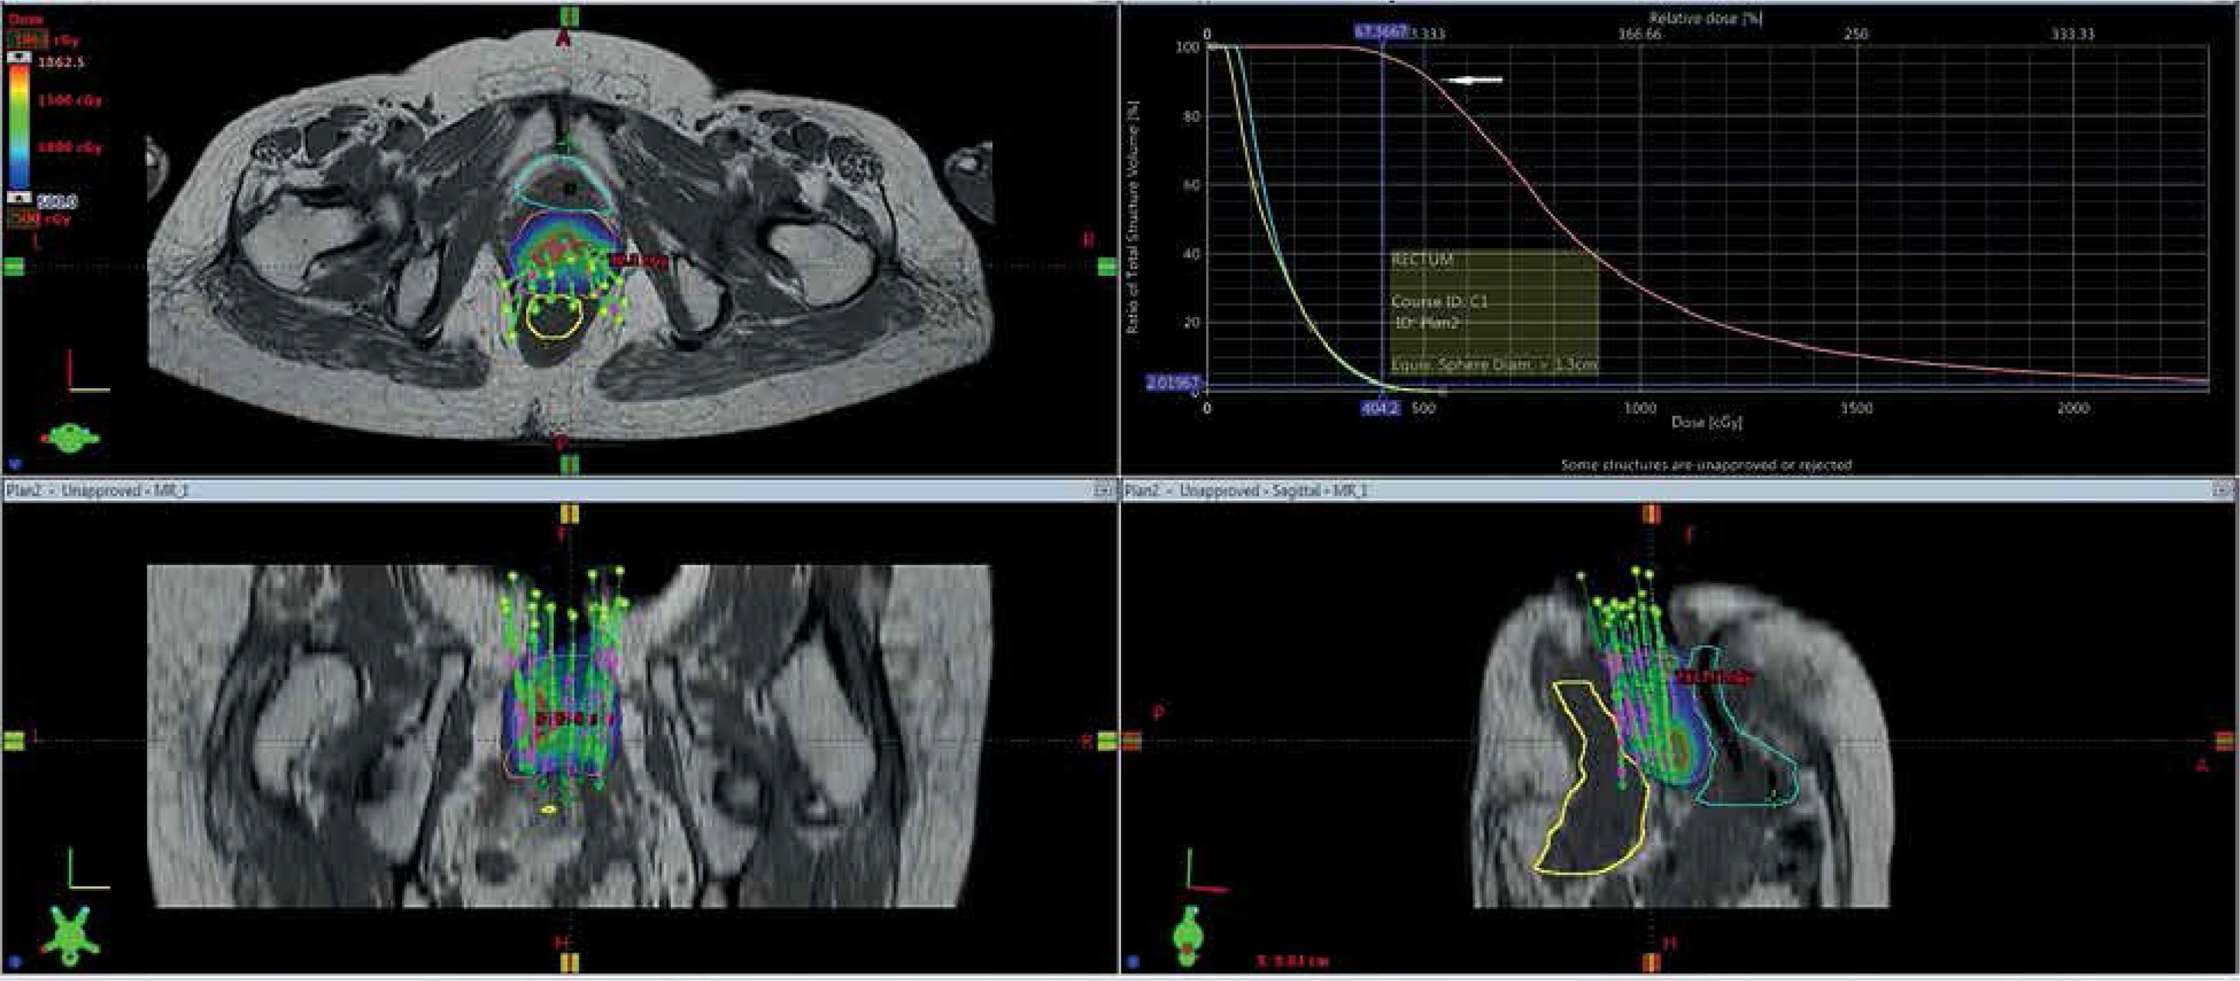The image size is (2240, 981).
Task: Click the blue dot in sagittal view's bottom-left corner
Action: pyautogui.click(x=1132, y=962)
